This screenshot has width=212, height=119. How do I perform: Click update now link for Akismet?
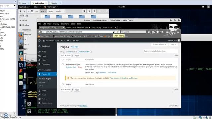(x=133, y=78)
